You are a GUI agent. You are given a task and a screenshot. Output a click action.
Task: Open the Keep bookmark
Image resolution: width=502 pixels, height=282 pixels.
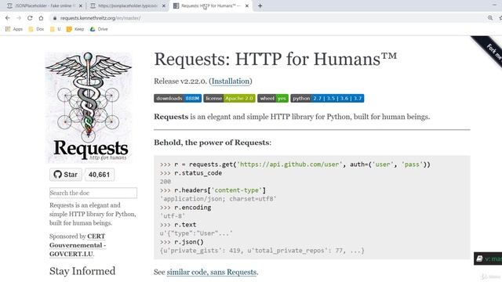[75, 29]
